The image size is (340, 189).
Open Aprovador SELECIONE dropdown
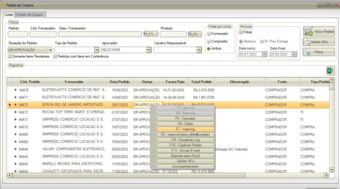pyautogui.click(x=149, y=50)
